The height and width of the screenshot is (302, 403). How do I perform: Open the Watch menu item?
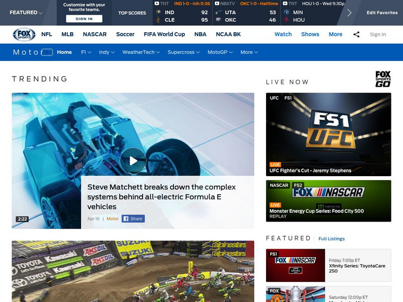tap(283, 34)
